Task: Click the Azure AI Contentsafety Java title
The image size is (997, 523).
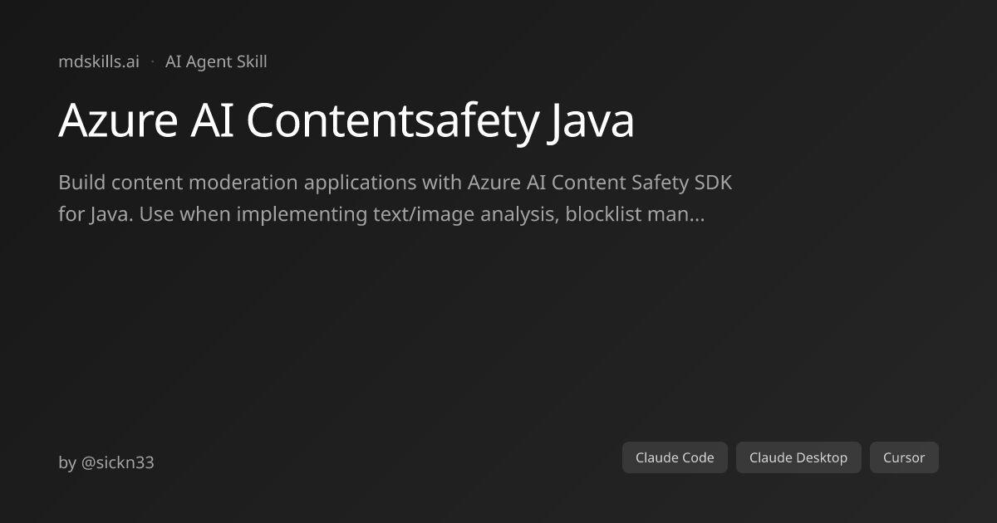Action: (346, 120)
